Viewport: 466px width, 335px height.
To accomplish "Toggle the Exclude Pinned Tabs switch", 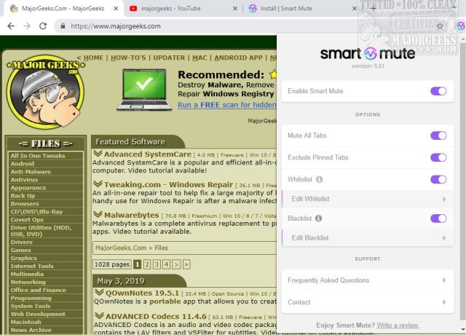I will click(x=438, y=157).
